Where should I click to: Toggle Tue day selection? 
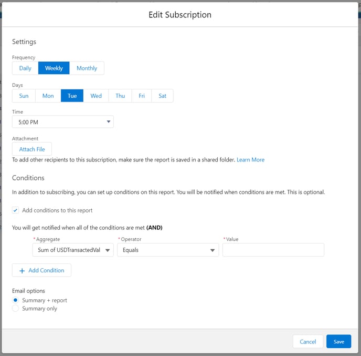(72, 96)
